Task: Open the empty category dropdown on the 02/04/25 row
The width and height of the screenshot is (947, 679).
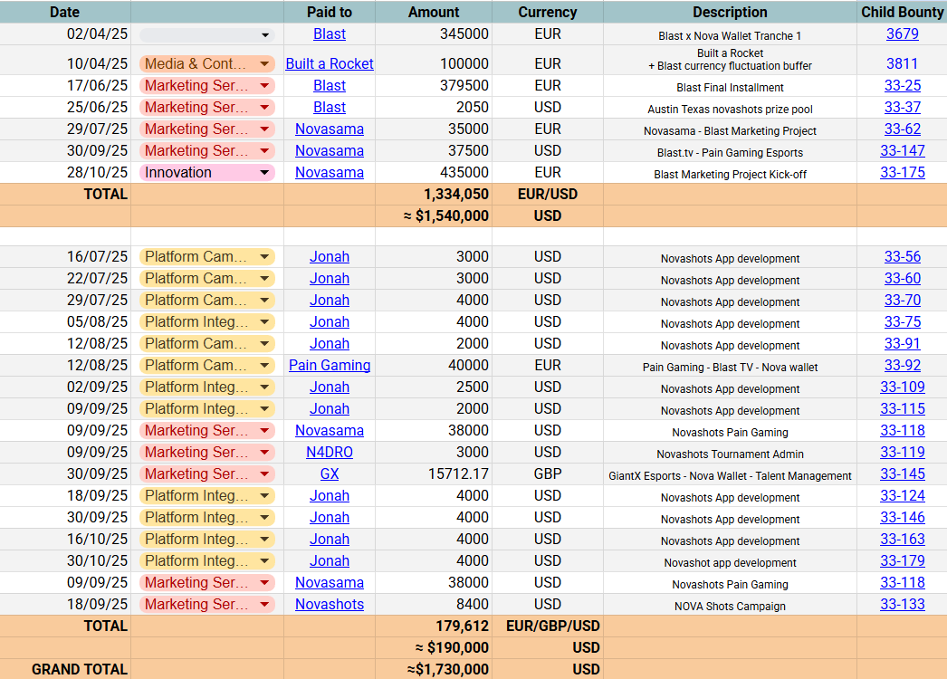Action: click(x=207, y=35)
